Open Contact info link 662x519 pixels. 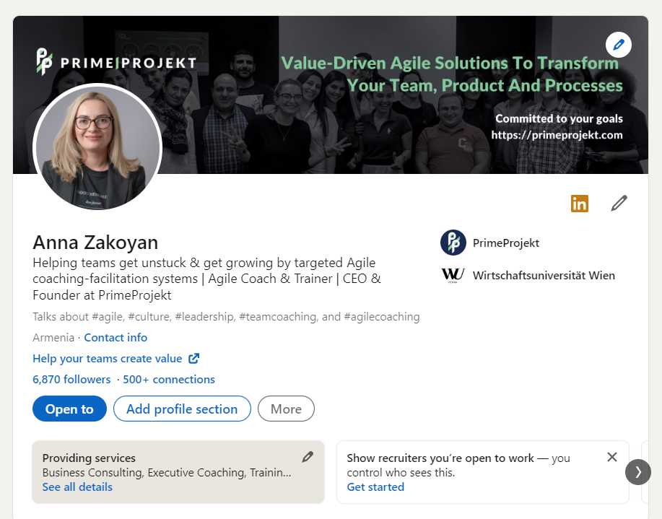116,338
